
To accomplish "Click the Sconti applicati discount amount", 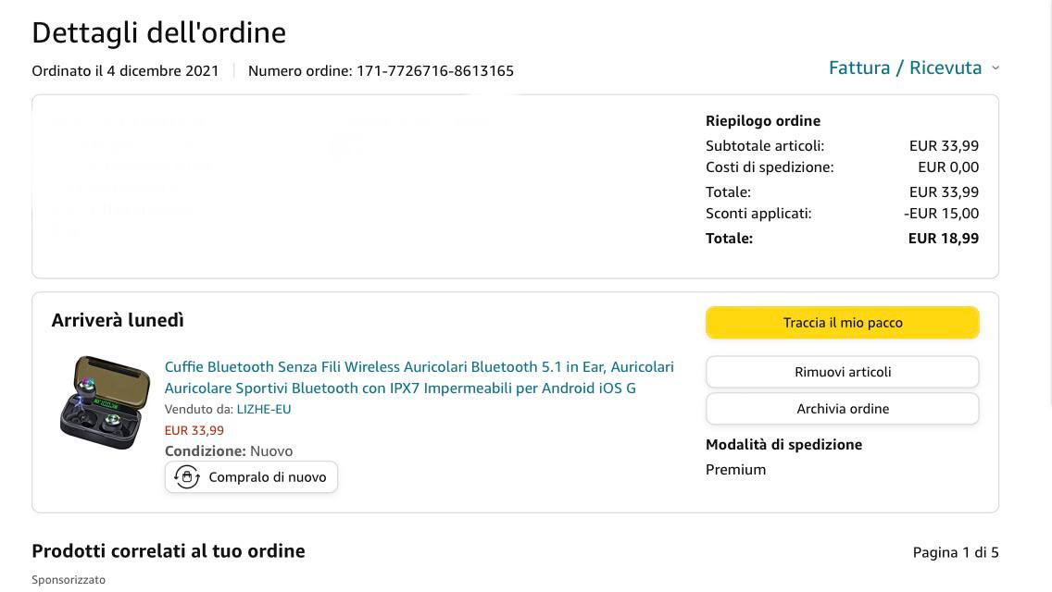I will [941, 214].
